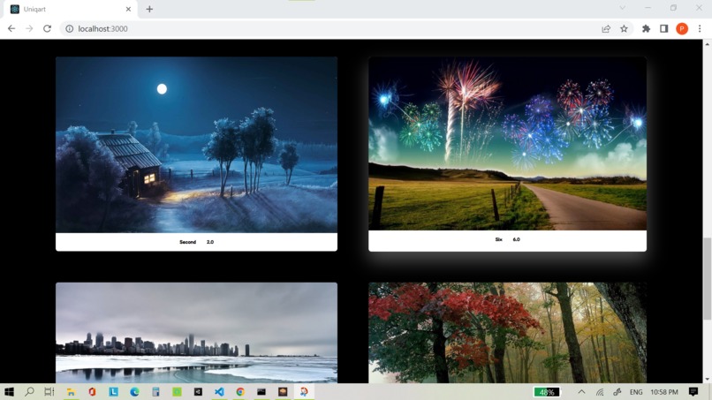
Task: Open the terminal window from taskbar
Action: [x=261, y=392]
